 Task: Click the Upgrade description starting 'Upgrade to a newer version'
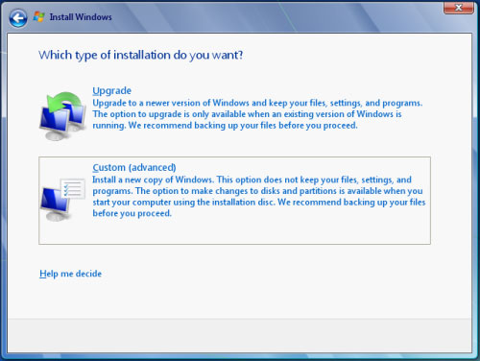257,114
